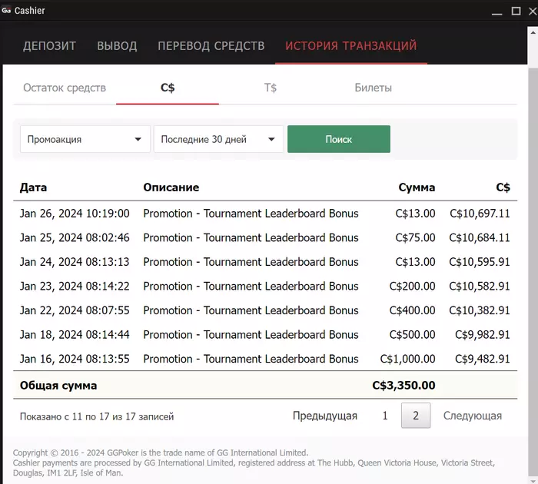Click the C$3,350.00 total amount

403,385
